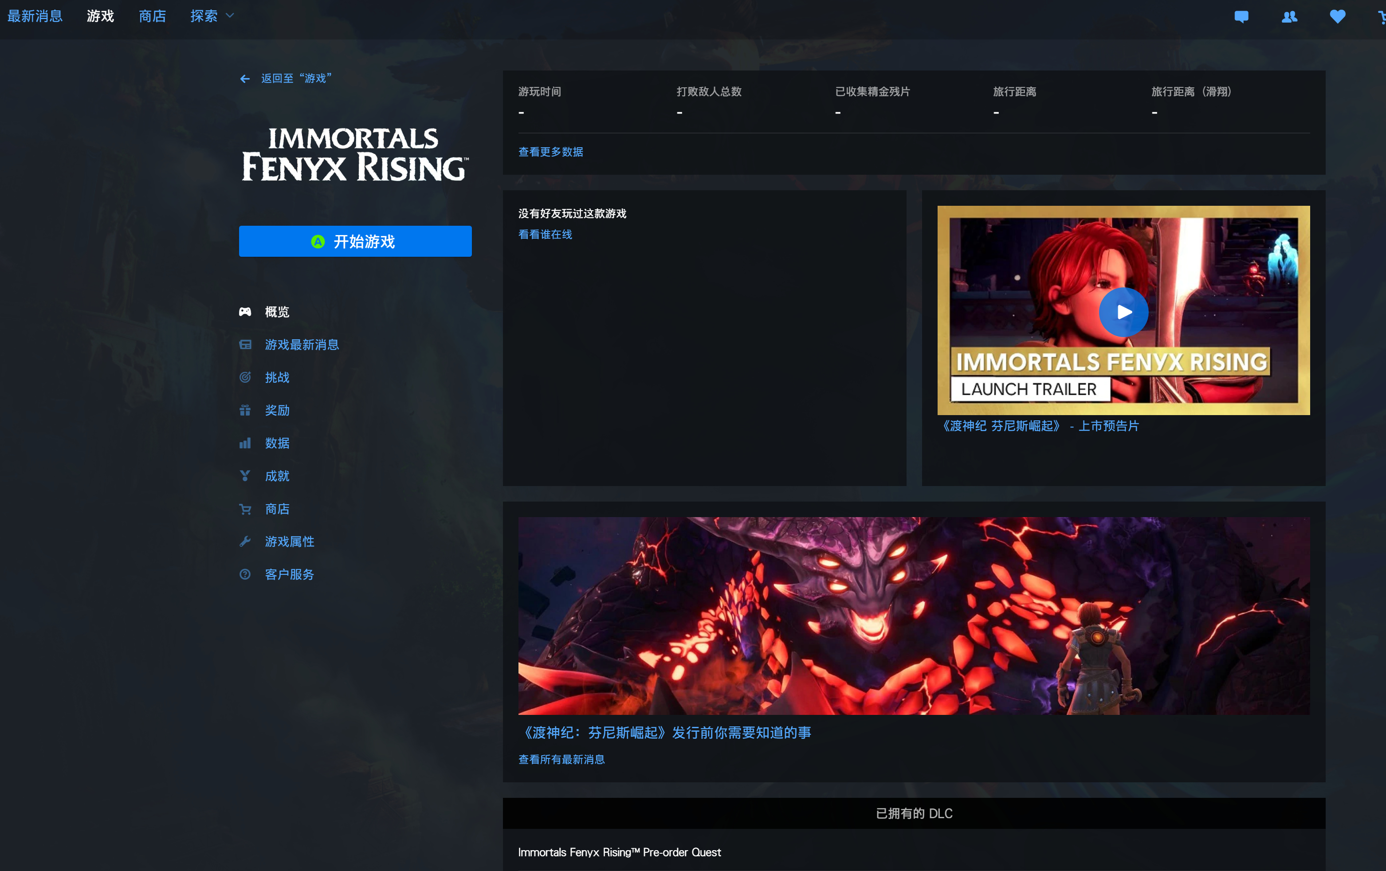
Task: Click the trophy icon beside 成就
Action: pos(245,475)
